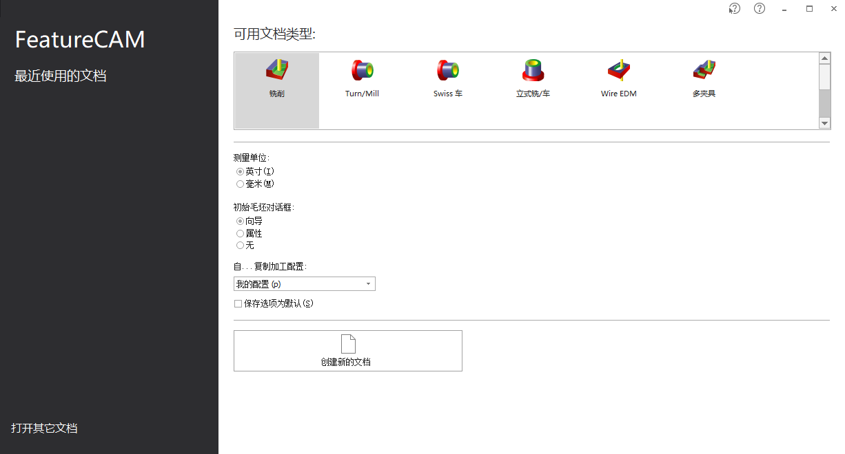Enable 保存选项为默认(S) checkbox
This screenshot has height=454, width=845.
coord(274,303)
